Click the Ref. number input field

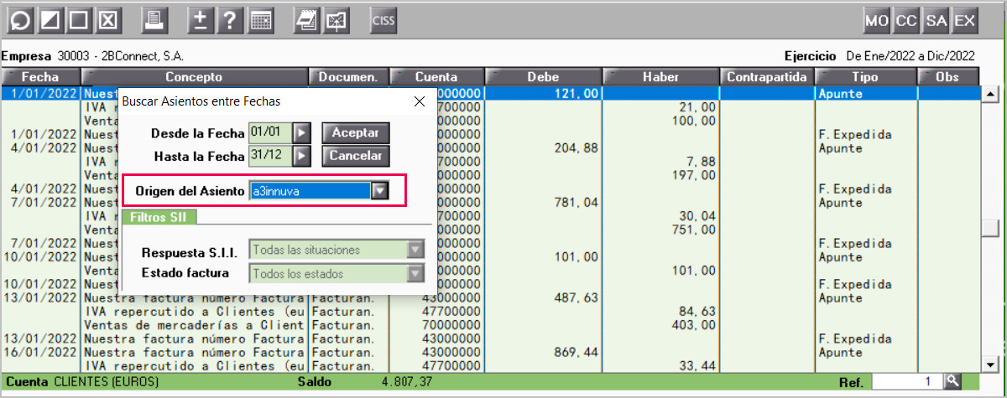point(907,381)
